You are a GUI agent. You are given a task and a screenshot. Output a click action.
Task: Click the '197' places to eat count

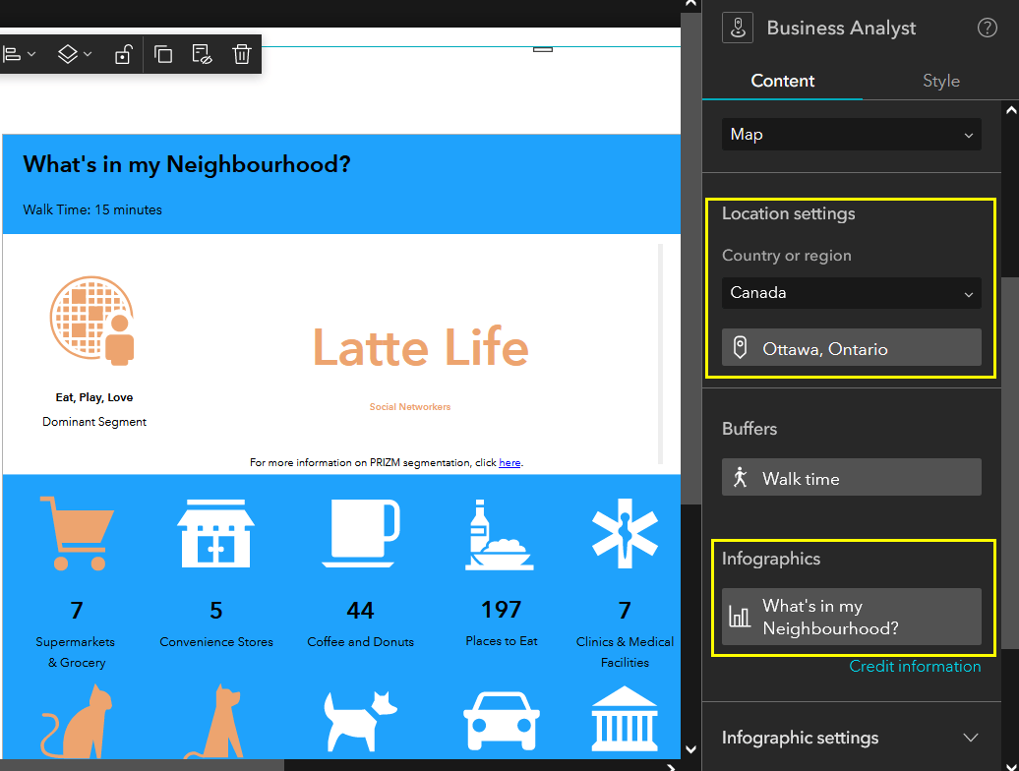(x=501, y=610)
